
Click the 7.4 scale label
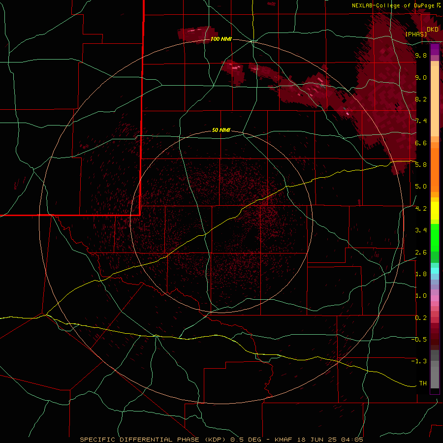pos(421,121)
